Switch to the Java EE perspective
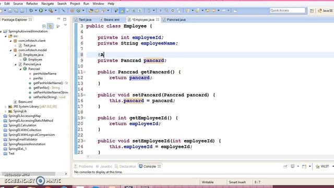The height and width of the screenshot is (188, 334). coord(325,10)
